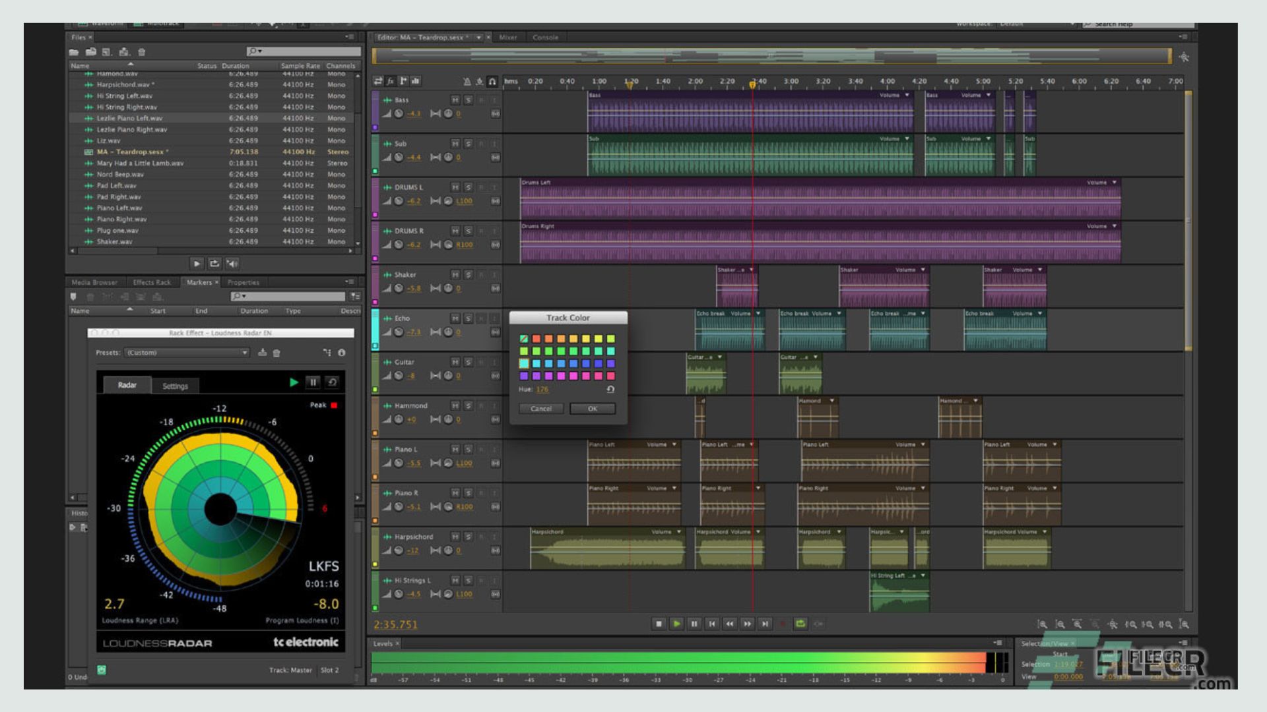
Task: Move playhead to previous with transport button
Action: [712, 624]
